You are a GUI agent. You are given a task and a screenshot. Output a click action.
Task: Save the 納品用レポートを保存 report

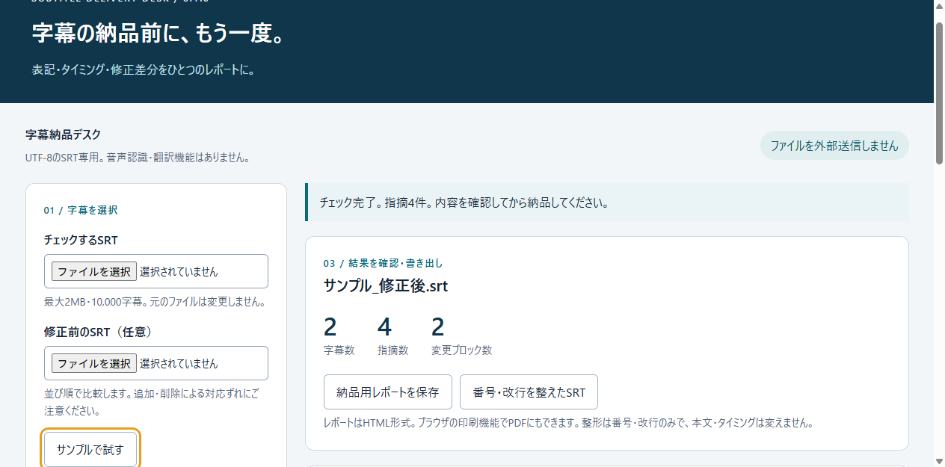(388, 392)
